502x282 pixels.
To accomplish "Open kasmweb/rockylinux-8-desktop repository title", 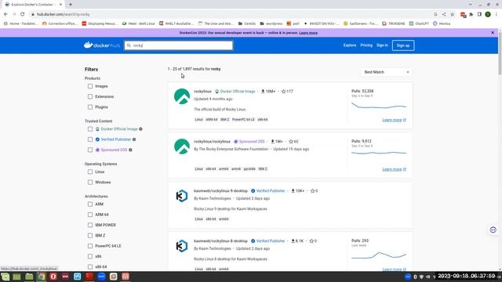I will pyautogui.click(x=220, y=240).
